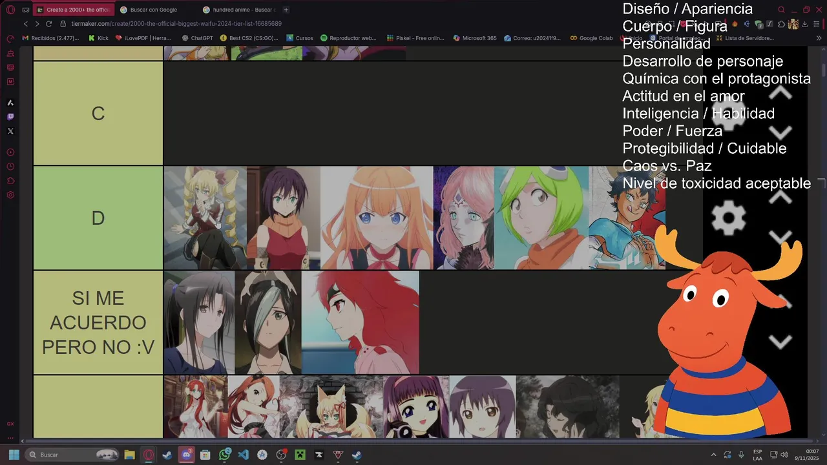Move 'SI ME ACUERDO' row down

pos(780,342)
